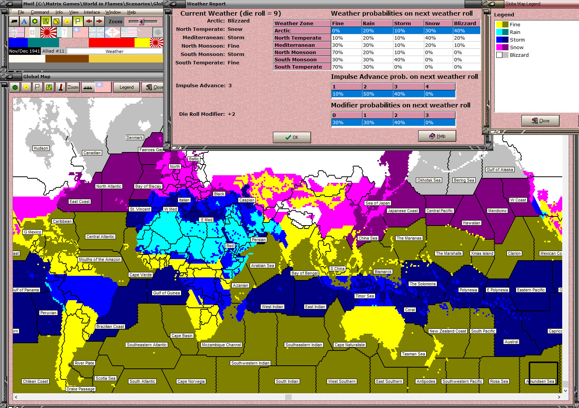Click the red pen icon in Global Map toolbar
Screen dimensions: 579x408
(60, 87)
